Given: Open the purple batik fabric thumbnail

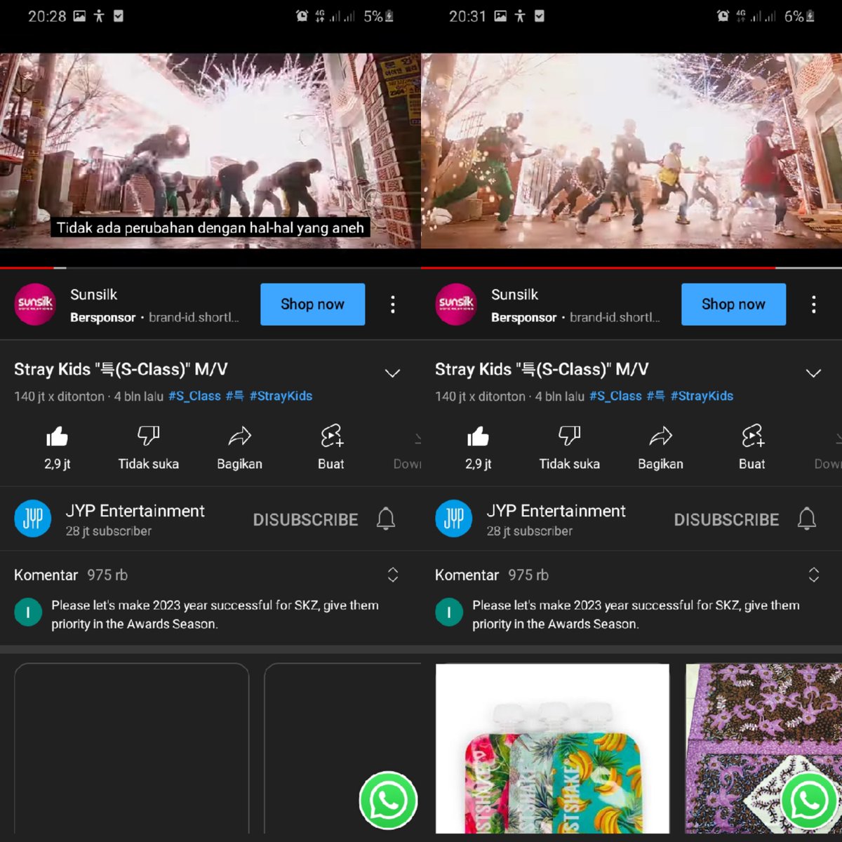Looking at the screenshot, I should [x=763, y=749].
